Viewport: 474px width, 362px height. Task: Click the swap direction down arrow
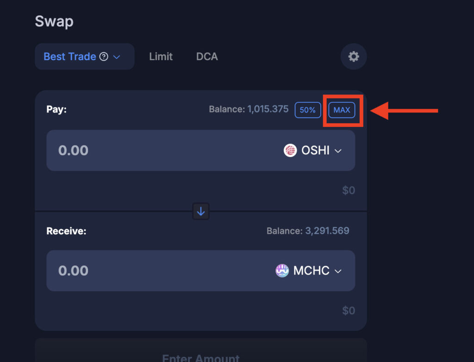(201, 211)
